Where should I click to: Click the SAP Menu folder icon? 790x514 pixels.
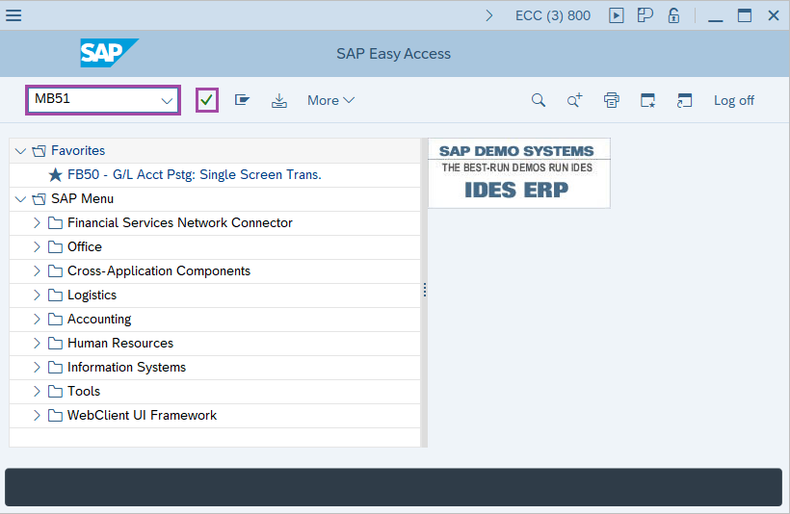tap(39, 199)
